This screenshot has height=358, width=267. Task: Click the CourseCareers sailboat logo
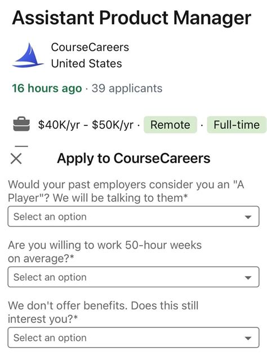(x=28, y=55)
